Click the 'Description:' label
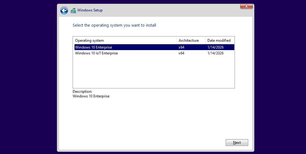 click(82, 91)
